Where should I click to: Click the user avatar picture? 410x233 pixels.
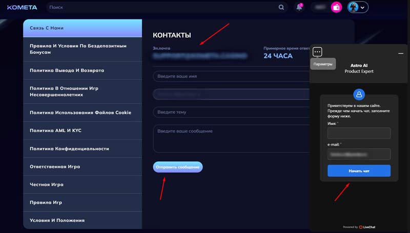pyautogui.click(x=354, y=8)
